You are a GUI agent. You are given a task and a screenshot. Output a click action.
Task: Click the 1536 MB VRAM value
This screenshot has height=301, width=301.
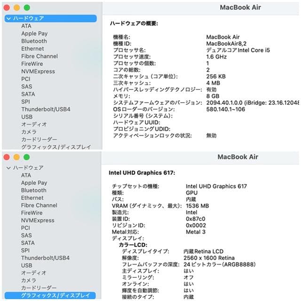coord(198,206)
